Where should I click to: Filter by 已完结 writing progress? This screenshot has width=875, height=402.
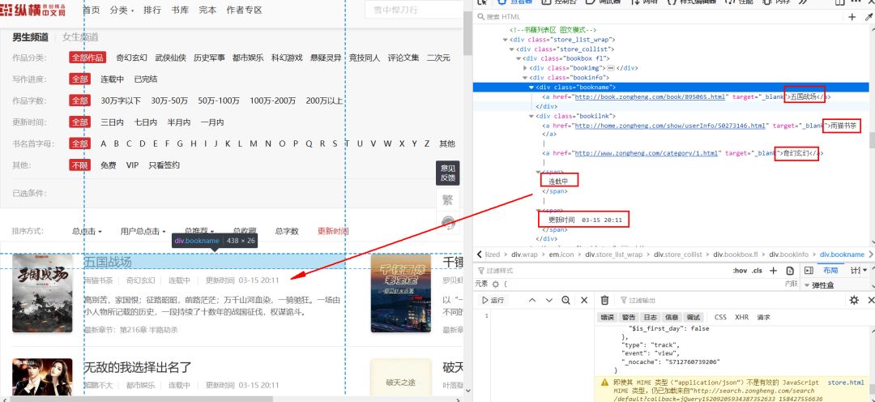point(146,79)
